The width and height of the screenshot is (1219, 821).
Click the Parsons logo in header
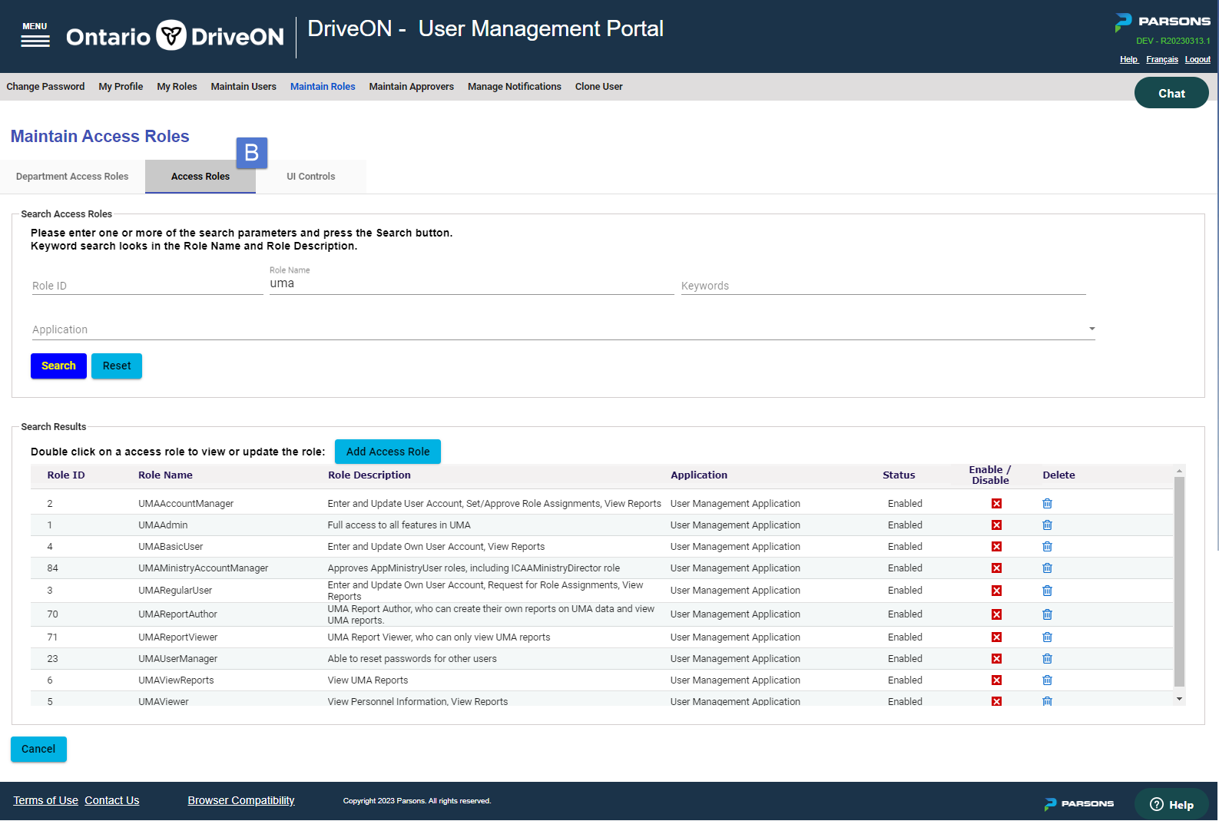point(1162,22)
